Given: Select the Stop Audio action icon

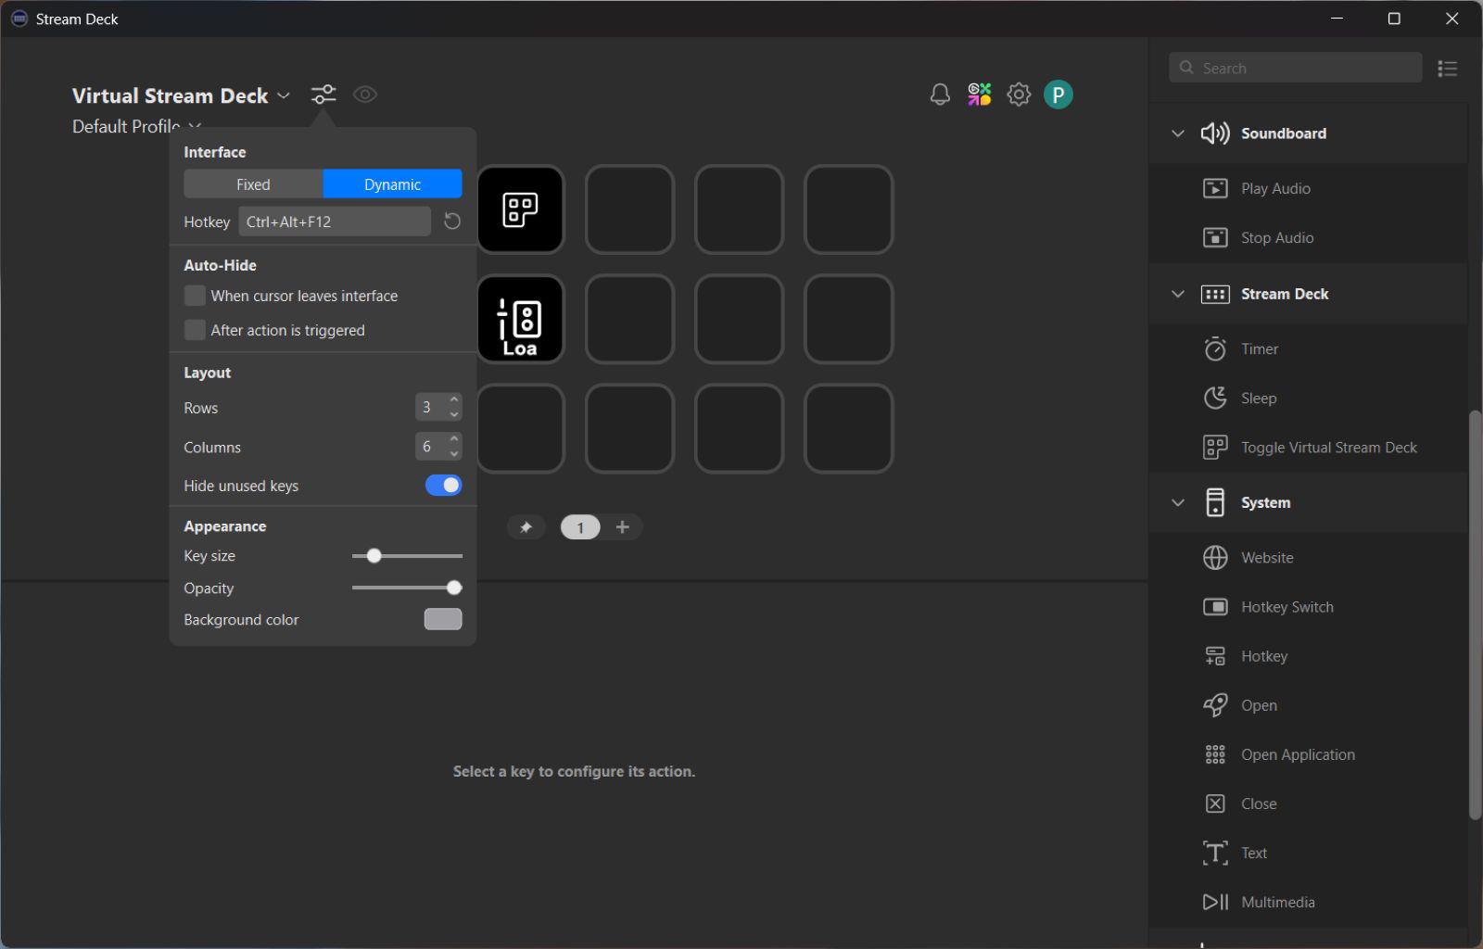Looking at the screenshot, I should tap(1214, 237).
